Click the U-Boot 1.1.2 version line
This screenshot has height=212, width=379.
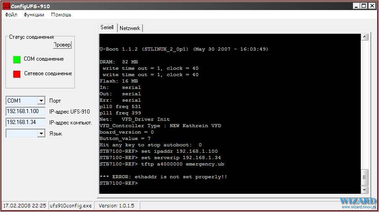tap(184, 49)
